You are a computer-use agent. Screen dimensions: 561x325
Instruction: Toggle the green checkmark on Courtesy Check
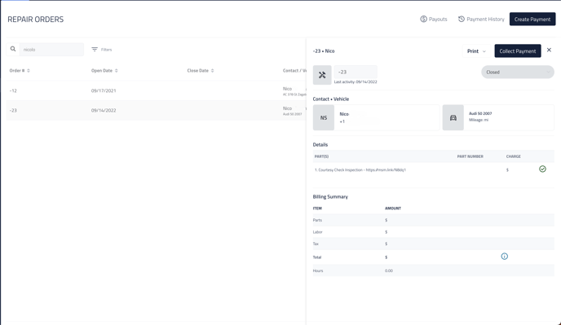click(542, 169)
